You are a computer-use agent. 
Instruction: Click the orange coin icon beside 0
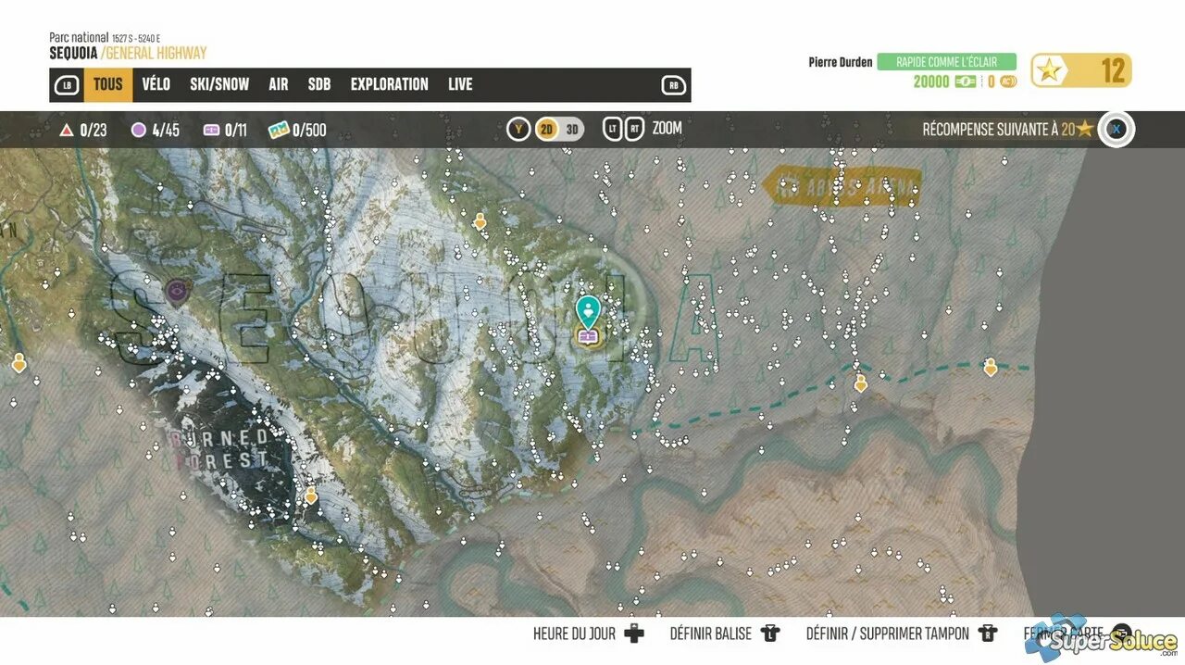pos(1008,82)
